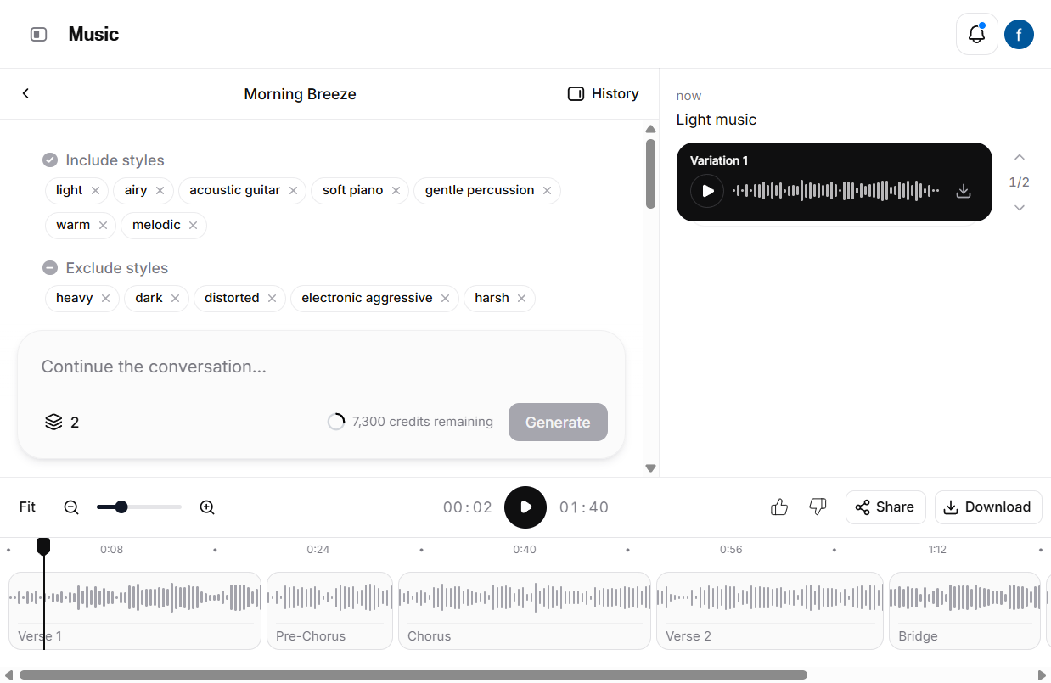Remove the 'distorted' excluded style
1051x683 pixels.
[x=272, y=299]
